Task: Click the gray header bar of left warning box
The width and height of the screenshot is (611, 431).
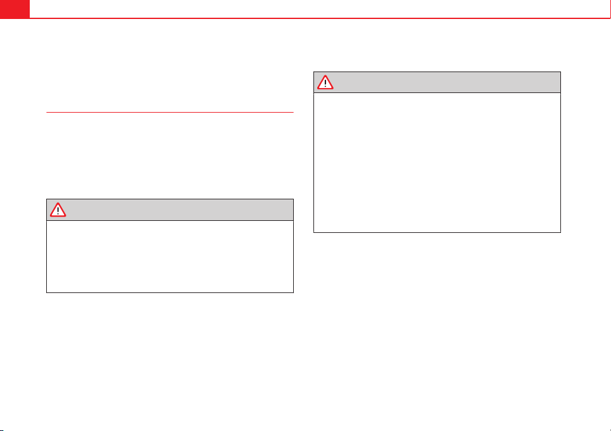Action: tap(170, 210)
